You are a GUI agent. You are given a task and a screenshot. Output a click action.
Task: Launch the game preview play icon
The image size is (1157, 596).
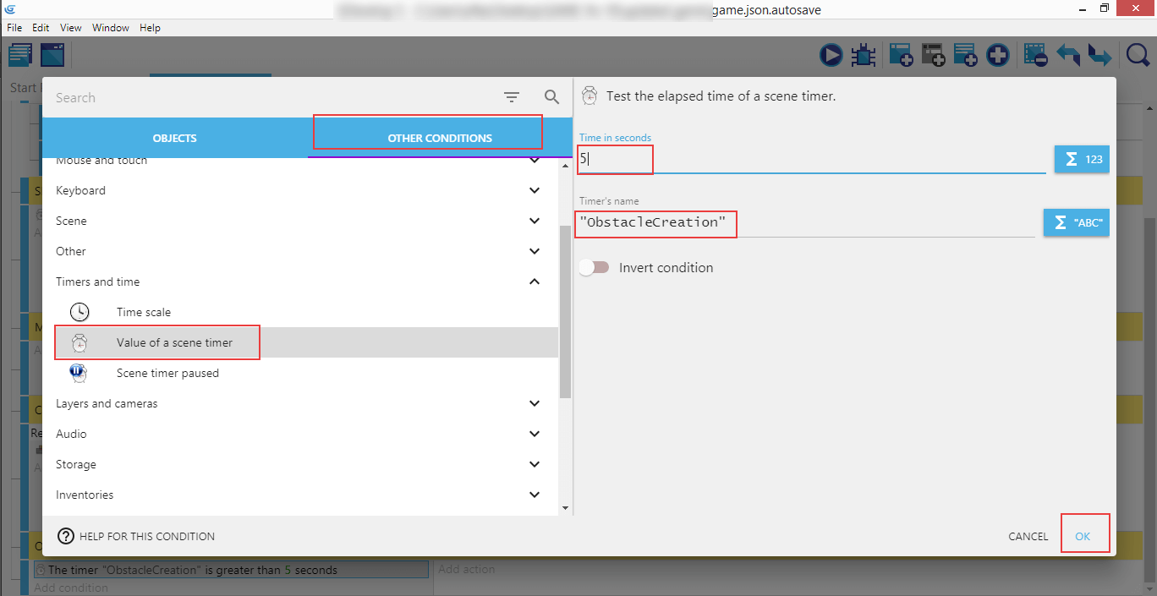coord(831,56)
